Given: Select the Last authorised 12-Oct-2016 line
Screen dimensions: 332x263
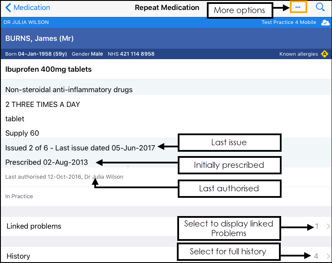Looking at the screenshot, I should tap(64, 177).
